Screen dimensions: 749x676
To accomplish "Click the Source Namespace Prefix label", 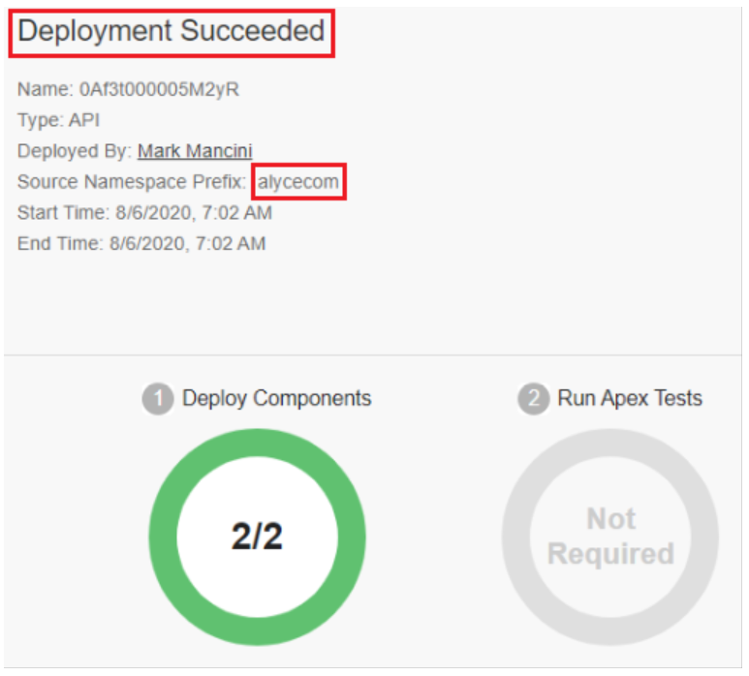I will point(132,182).
